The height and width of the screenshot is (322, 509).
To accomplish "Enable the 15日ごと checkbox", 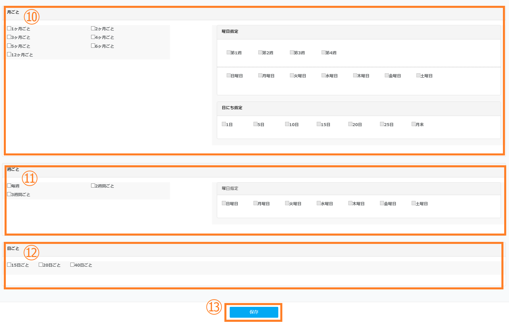I will coord(9,265).
